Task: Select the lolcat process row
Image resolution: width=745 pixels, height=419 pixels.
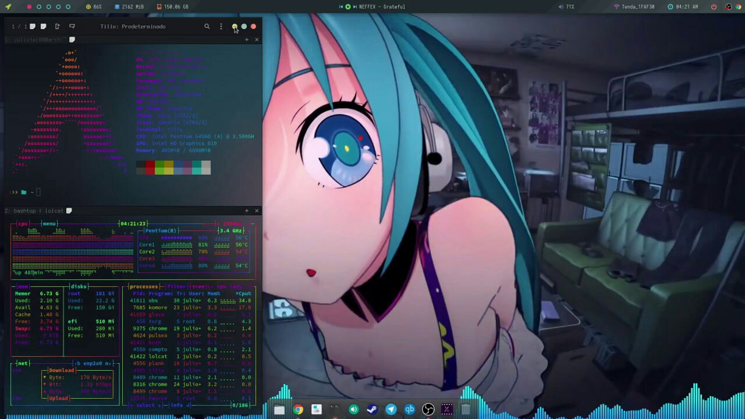Action: [x=191, y=356]
